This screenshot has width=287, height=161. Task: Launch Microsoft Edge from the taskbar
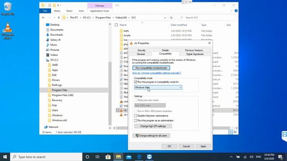(139, 157)
